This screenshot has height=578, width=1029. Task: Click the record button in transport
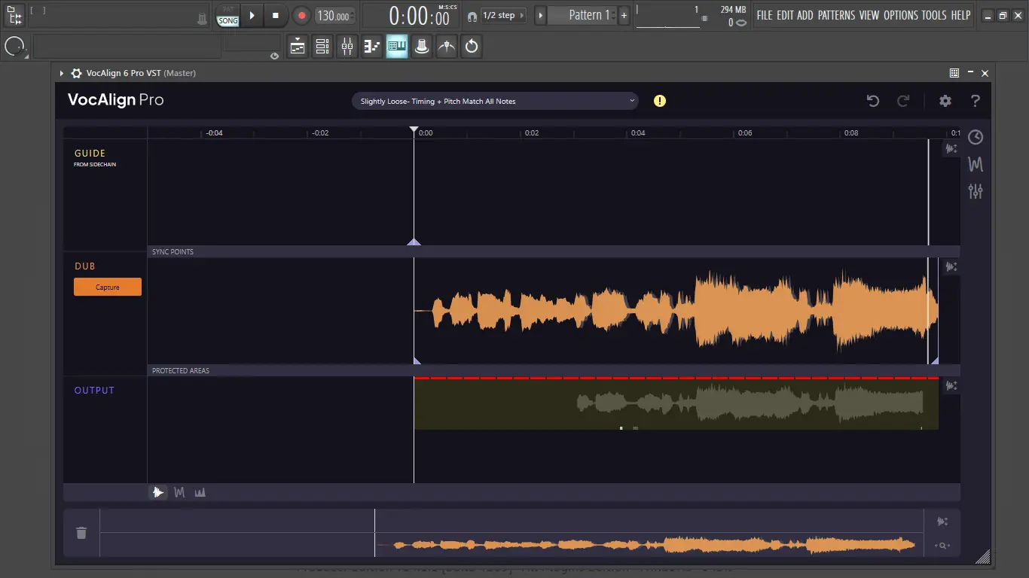(301, 16)
